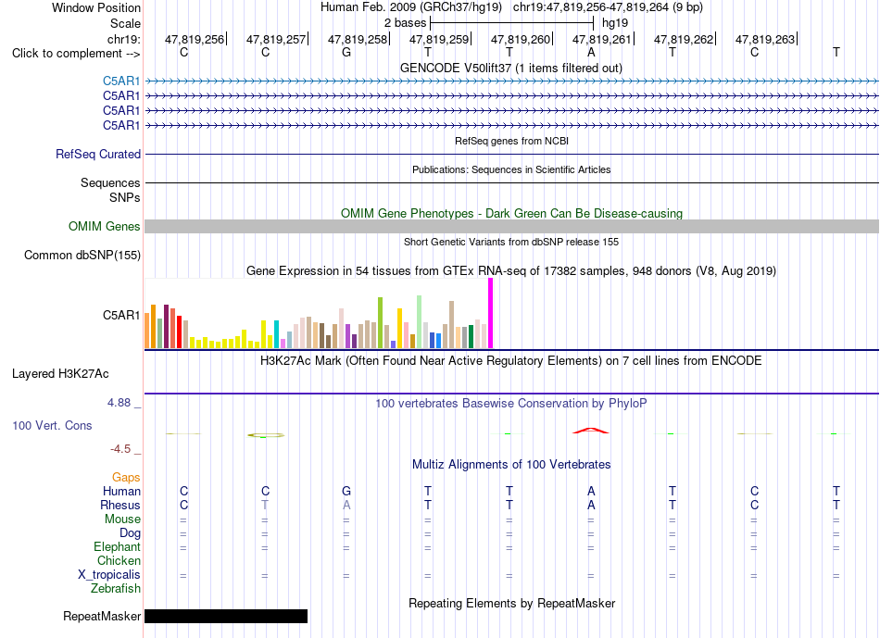Click the G base in the complement row

(346, 52)
